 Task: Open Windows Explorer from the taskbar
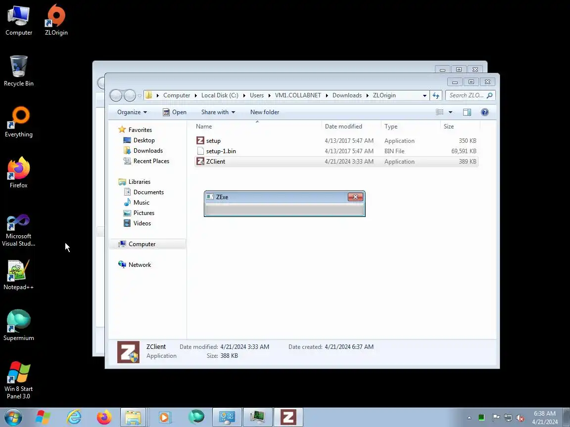point(133,417)
